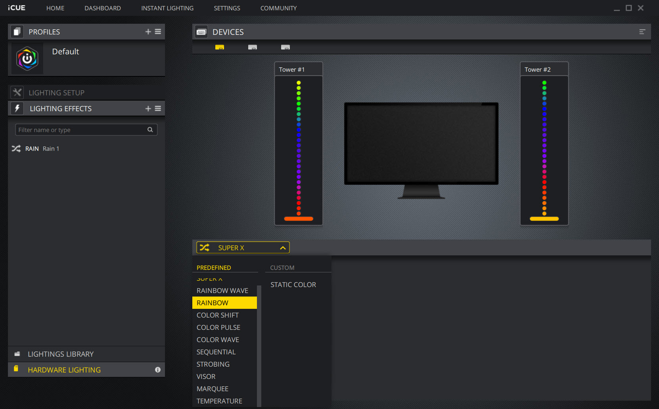This screenshot has height=409, width=659.
Task: Click the Tower #2 yellow base LED
Action: (x=544, y=219)
